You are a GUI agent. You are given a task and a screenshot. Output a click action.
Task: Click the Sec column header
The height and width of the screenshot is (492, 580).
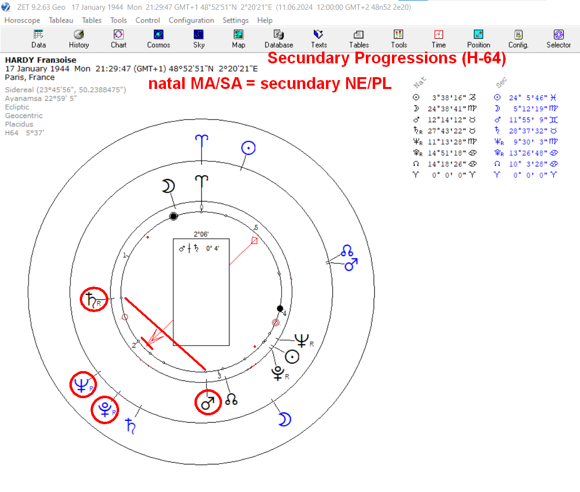pyautogui.click(x=501, y=83)
